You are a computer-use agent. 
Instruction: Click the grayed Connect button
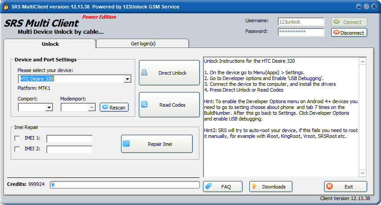click(349, 22)
